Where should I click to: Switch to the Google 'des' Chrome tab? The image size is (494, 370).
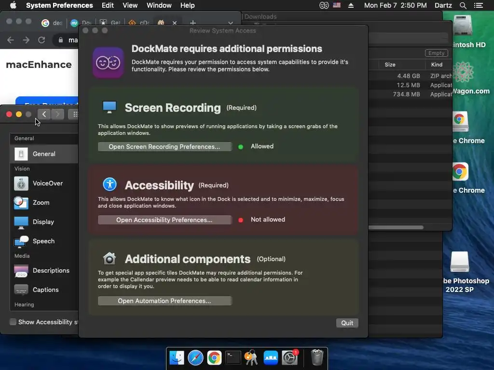(52, 23)
